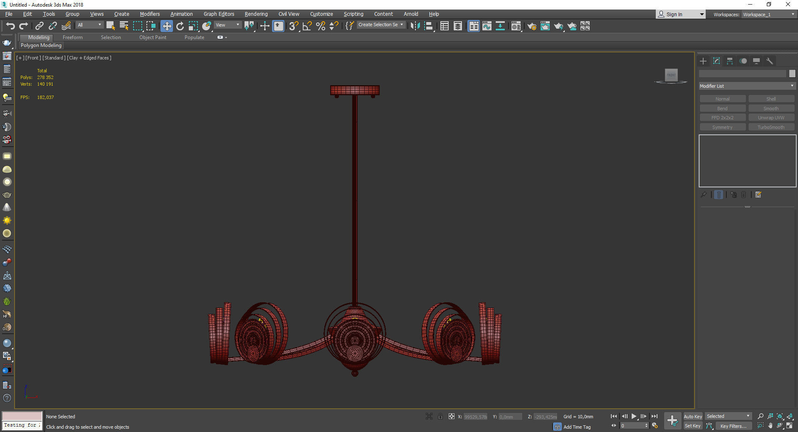This screenshot has height=432, width=798.
Task: Toggle the Percent Snap button
Action: pyautogui.click(x=320, y=26)
